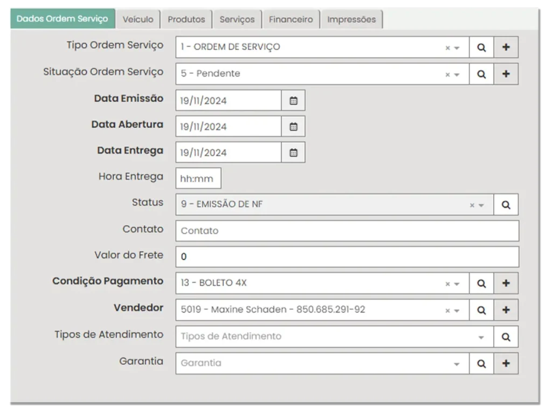Search Condição Pagamento with magnifier icon
The width and height of the screenshot is (552, 414).
coord(481,284)
